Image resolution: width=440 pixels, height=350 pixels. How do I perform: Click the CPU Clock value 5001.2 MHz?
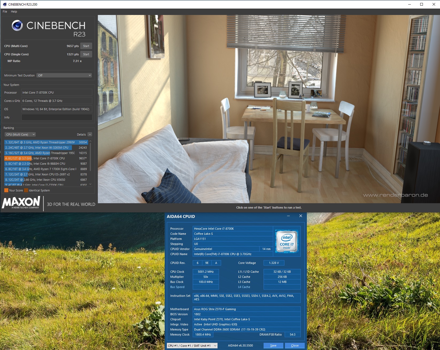click(x=206, y=272)
